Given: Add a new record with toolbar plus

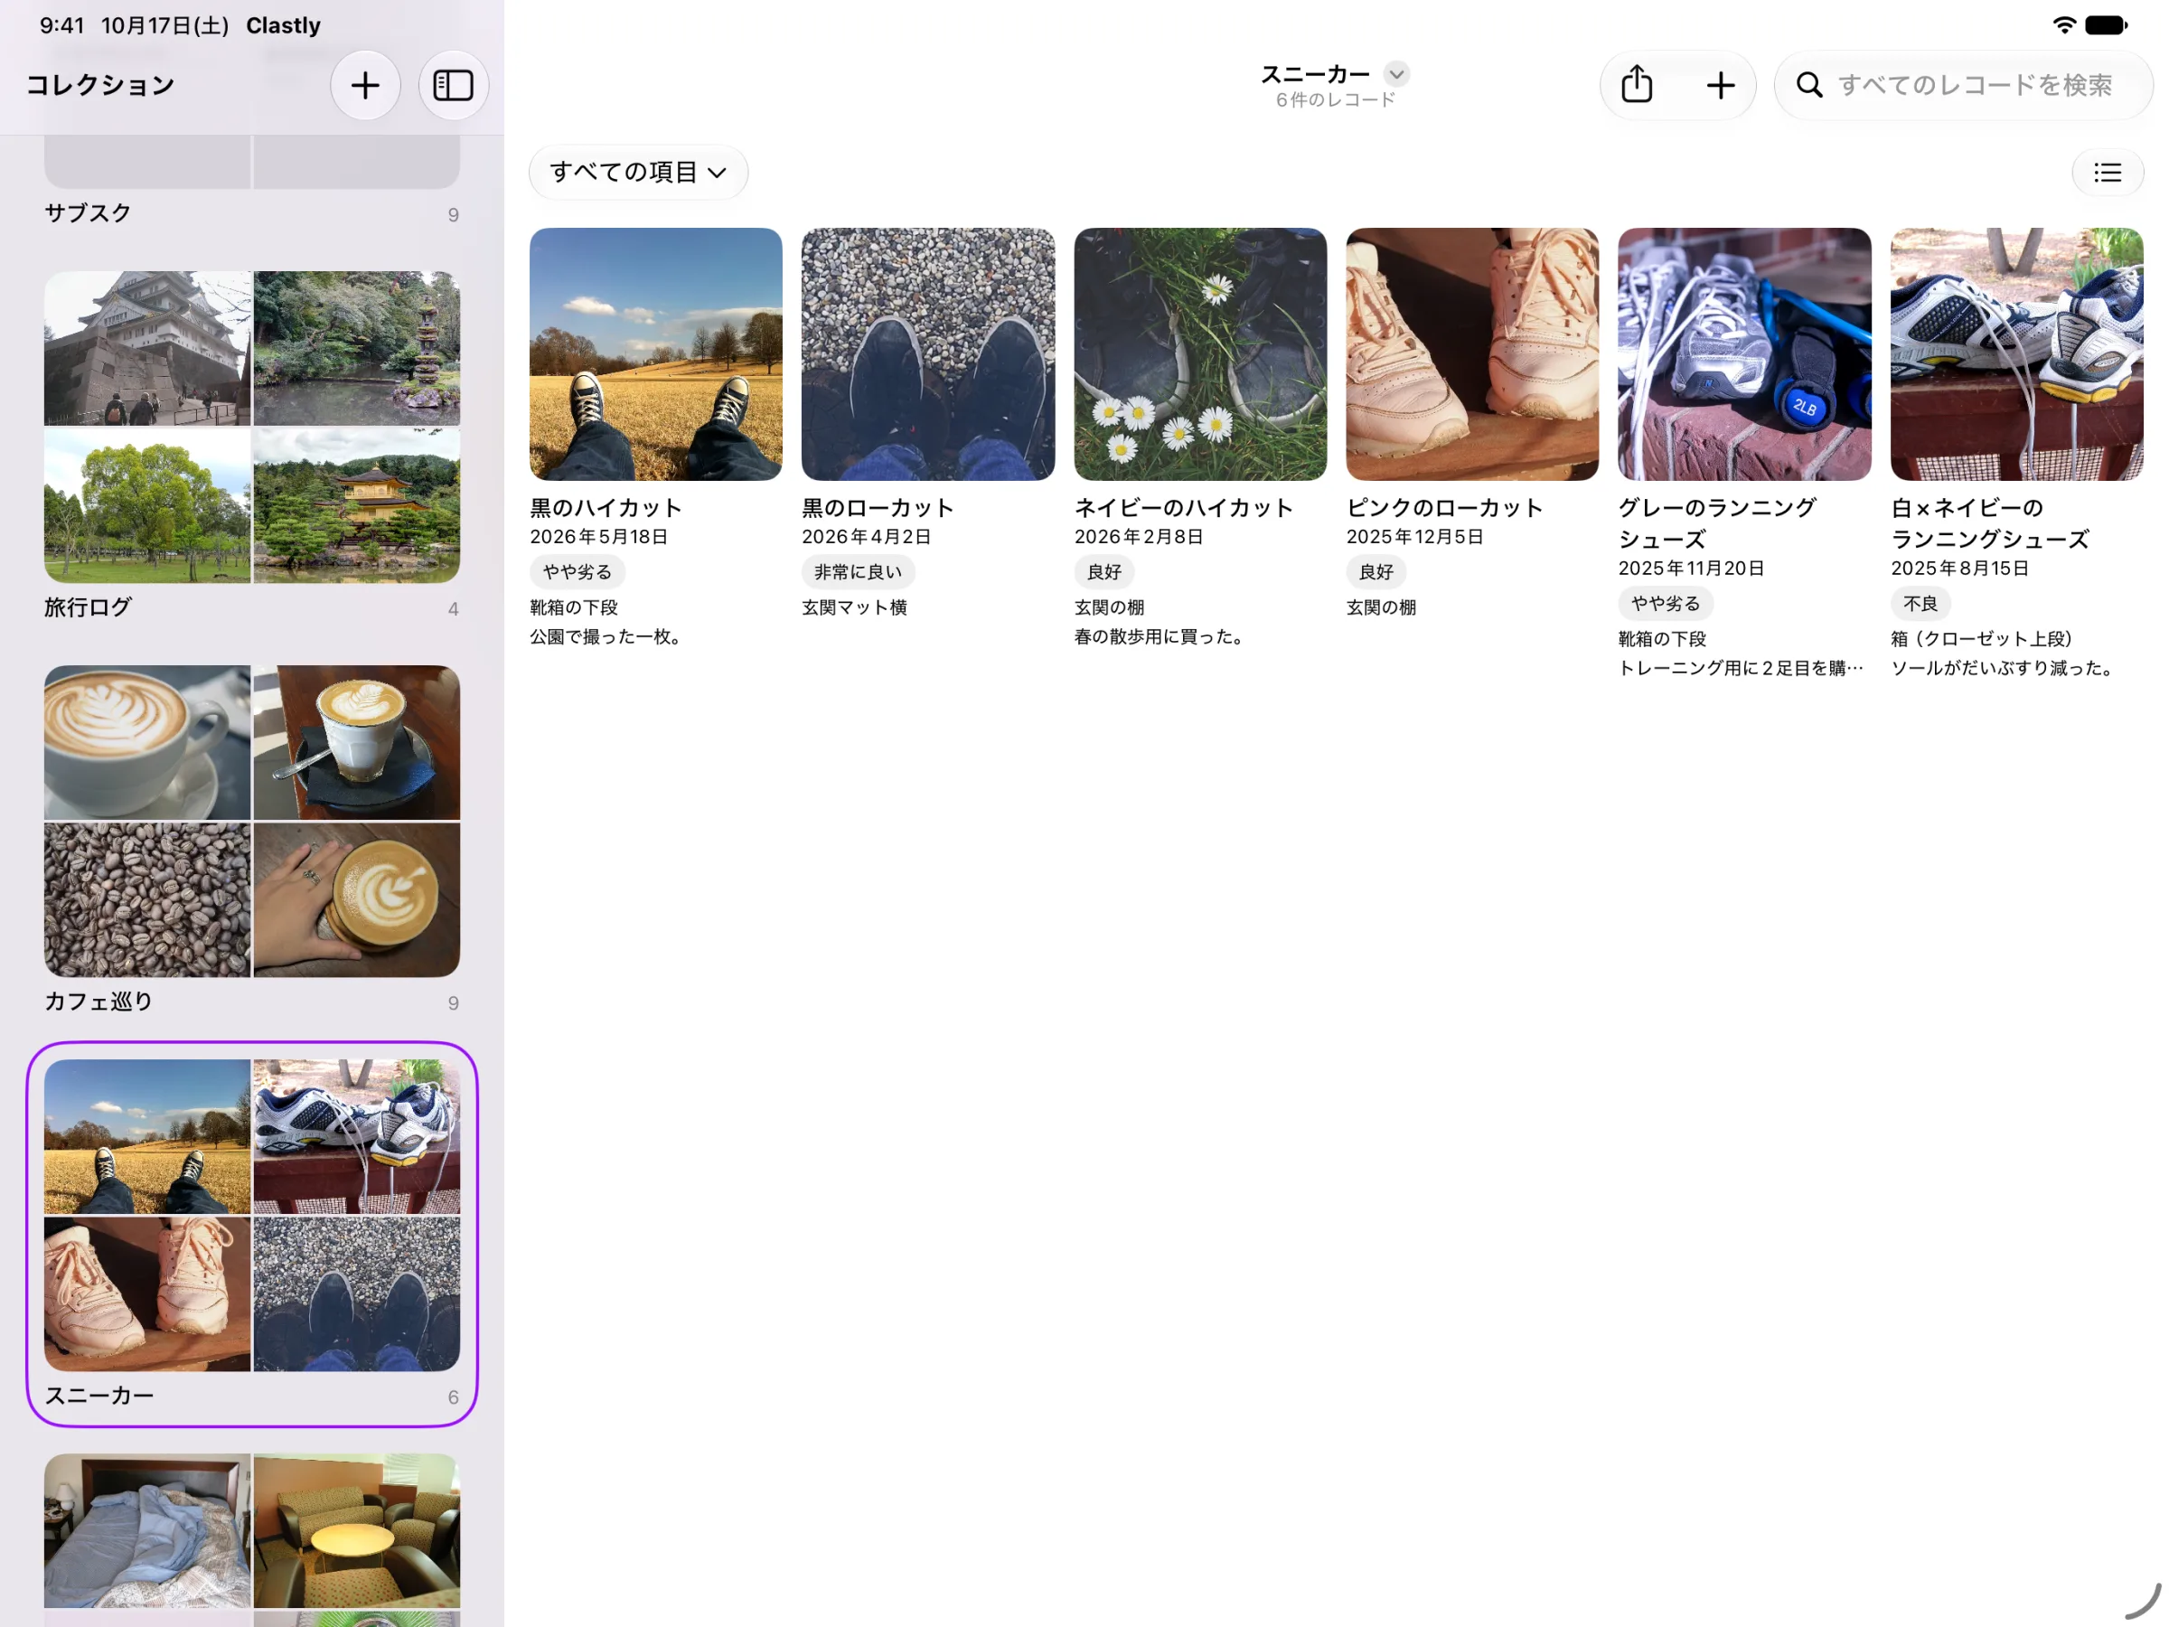Looking at the screenshot, I should pos(1720,85).
